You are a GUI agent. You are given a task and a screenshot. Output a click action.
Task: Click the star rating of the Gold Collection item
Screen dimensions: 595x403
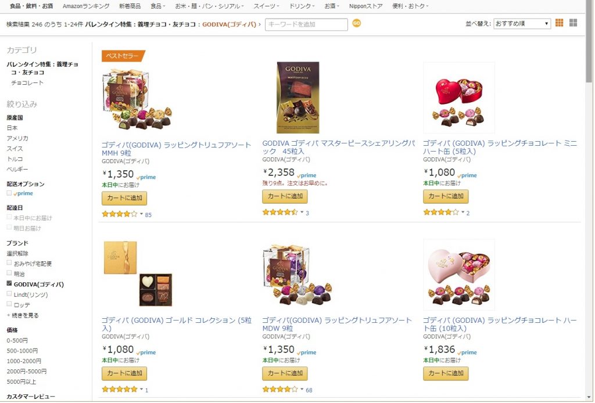click(120, 389)
